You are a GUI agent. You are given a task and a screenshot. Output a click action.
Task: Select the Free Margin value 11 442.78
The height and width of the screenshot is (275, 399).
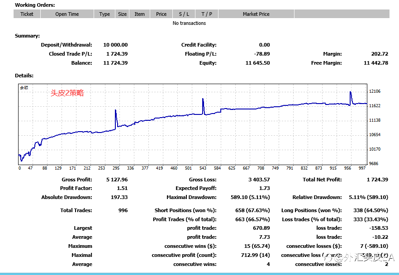[x=376, y=63]
